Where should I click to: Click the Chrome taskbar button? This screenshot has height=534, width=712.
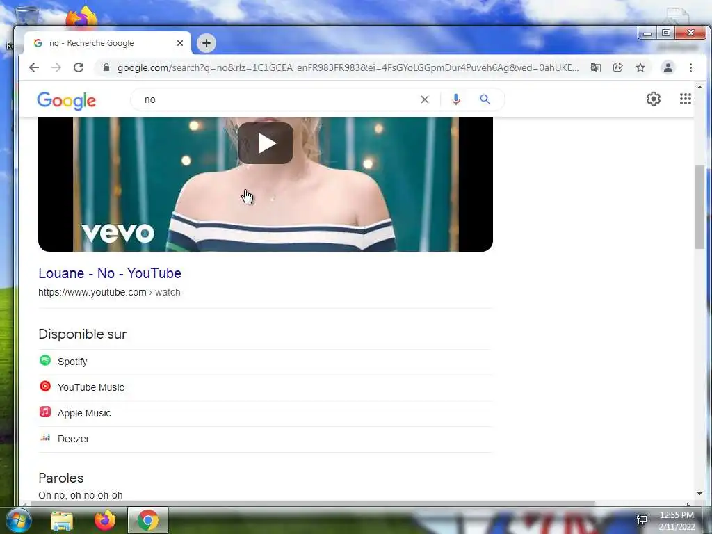[148, 520]
